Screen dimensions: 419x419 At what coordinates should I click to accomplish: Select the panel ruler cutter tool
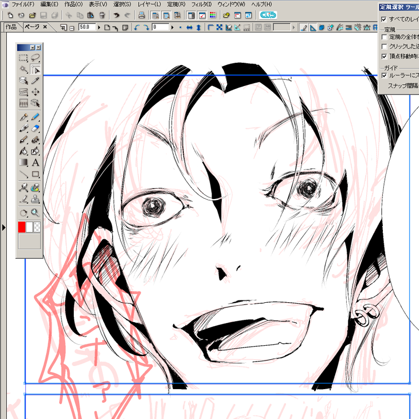(23, 92)
